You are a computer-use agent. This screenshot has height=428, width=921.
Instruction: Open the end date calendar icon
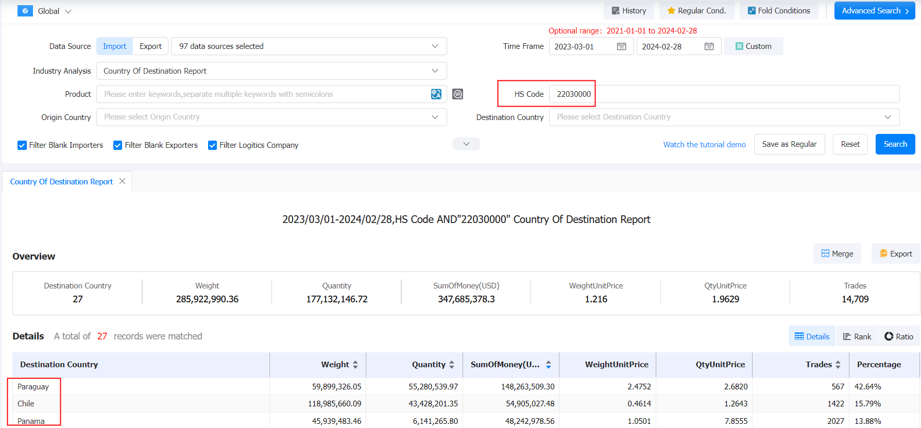709,46
